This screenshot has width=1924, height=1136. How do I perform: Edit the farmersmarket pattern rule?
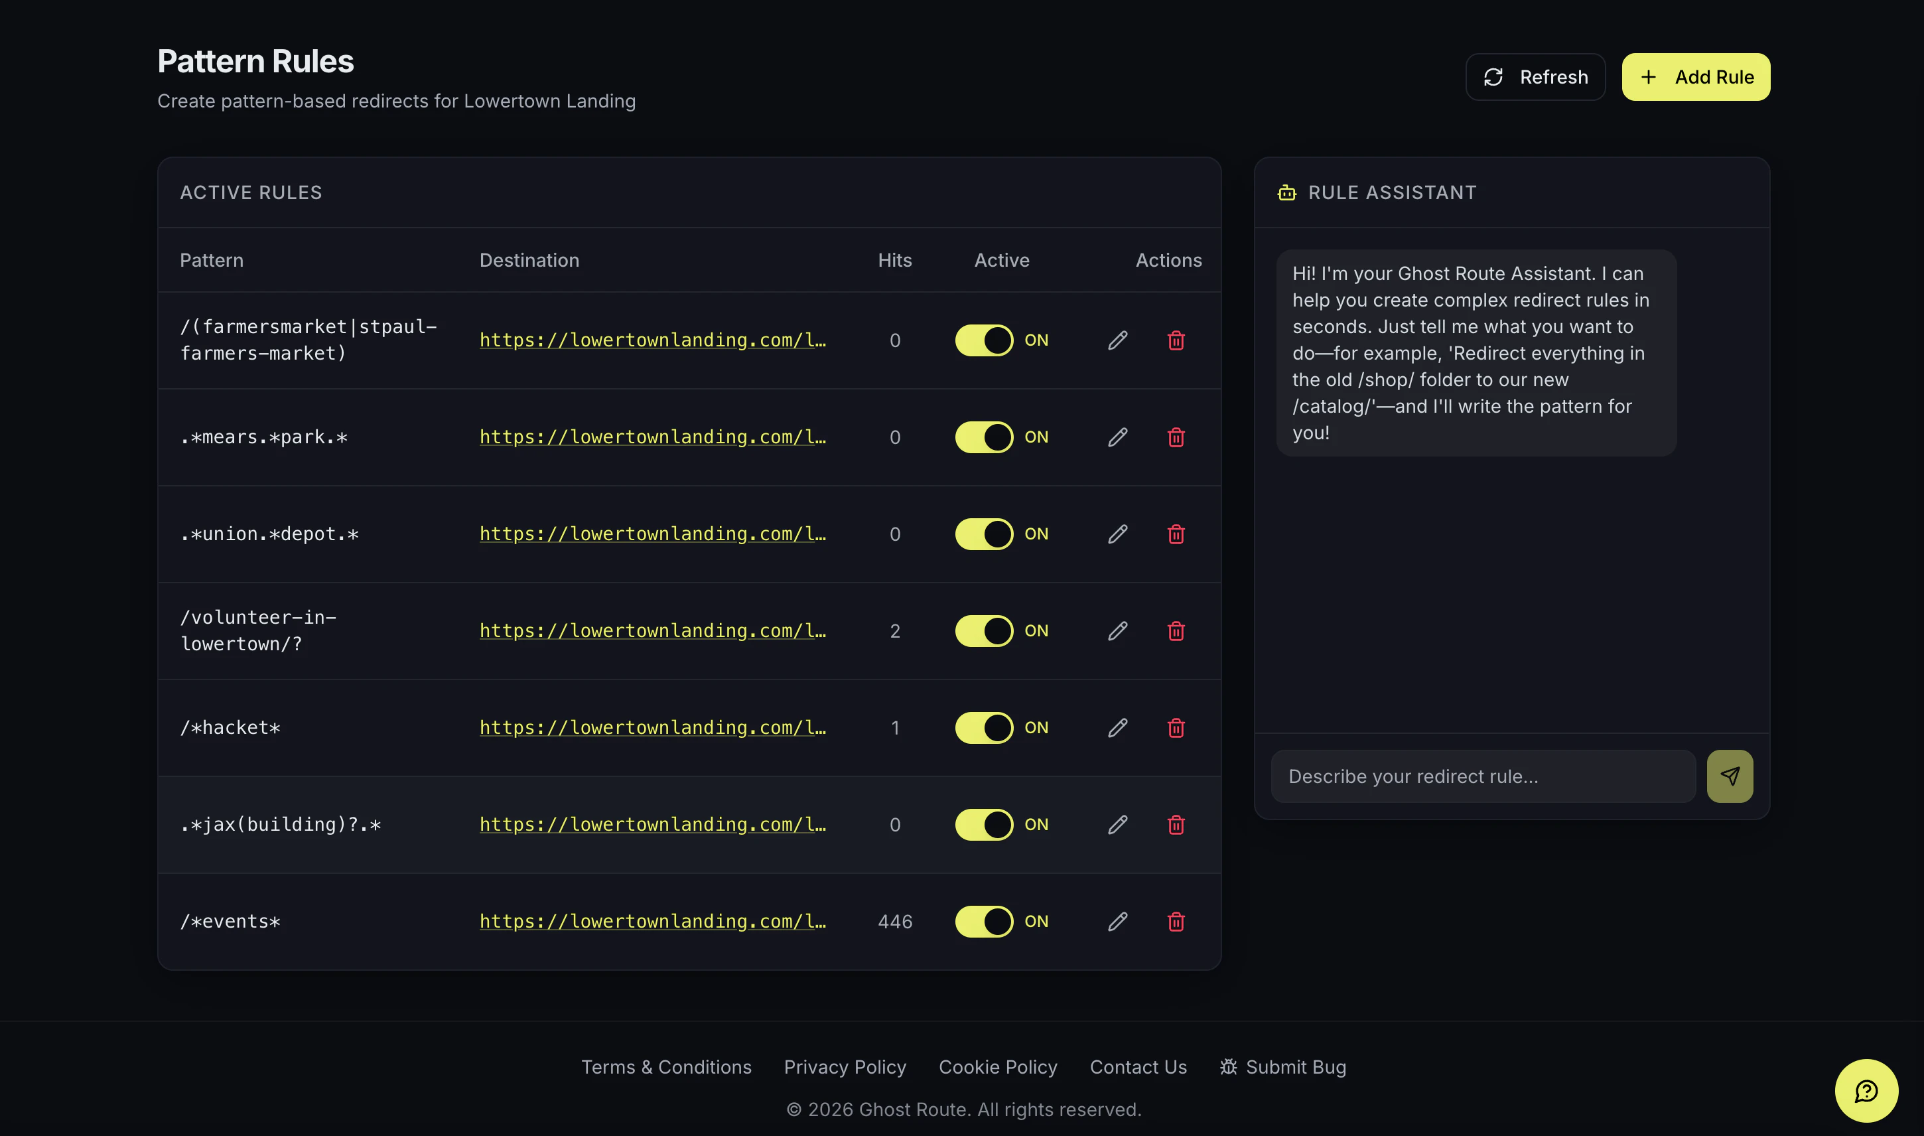point(1117,340)
